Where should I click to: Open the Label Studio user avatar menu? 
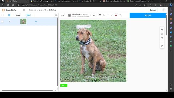164,10
